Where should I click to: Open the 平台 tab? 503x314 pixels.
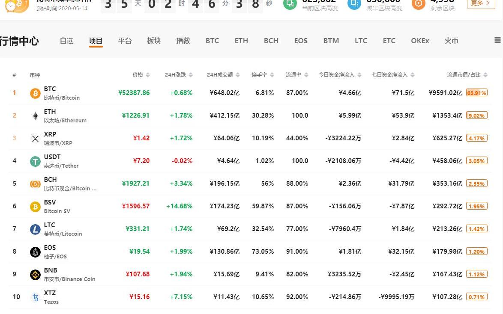(125, 41)
